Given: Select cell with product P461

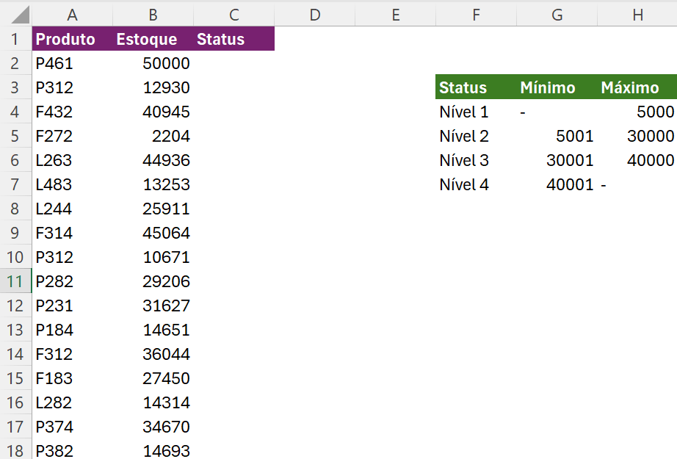Looking at the screenshot, I should [72, 63].
